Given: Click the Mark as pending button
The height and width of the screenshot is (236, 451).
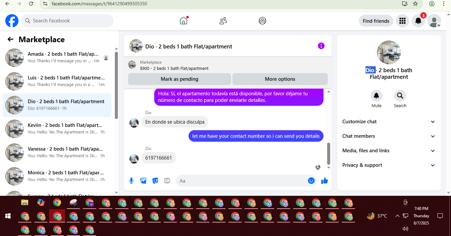Looking at the screenshot, I should point(180,79).
